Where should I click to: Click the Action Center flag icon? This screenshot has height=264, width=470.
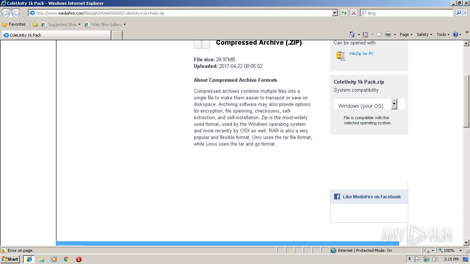coord(418,259)
